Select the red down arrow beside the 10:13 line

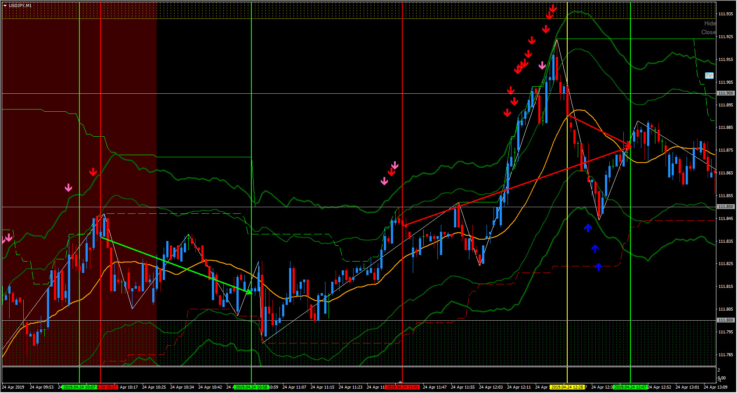tap(93, 172)
